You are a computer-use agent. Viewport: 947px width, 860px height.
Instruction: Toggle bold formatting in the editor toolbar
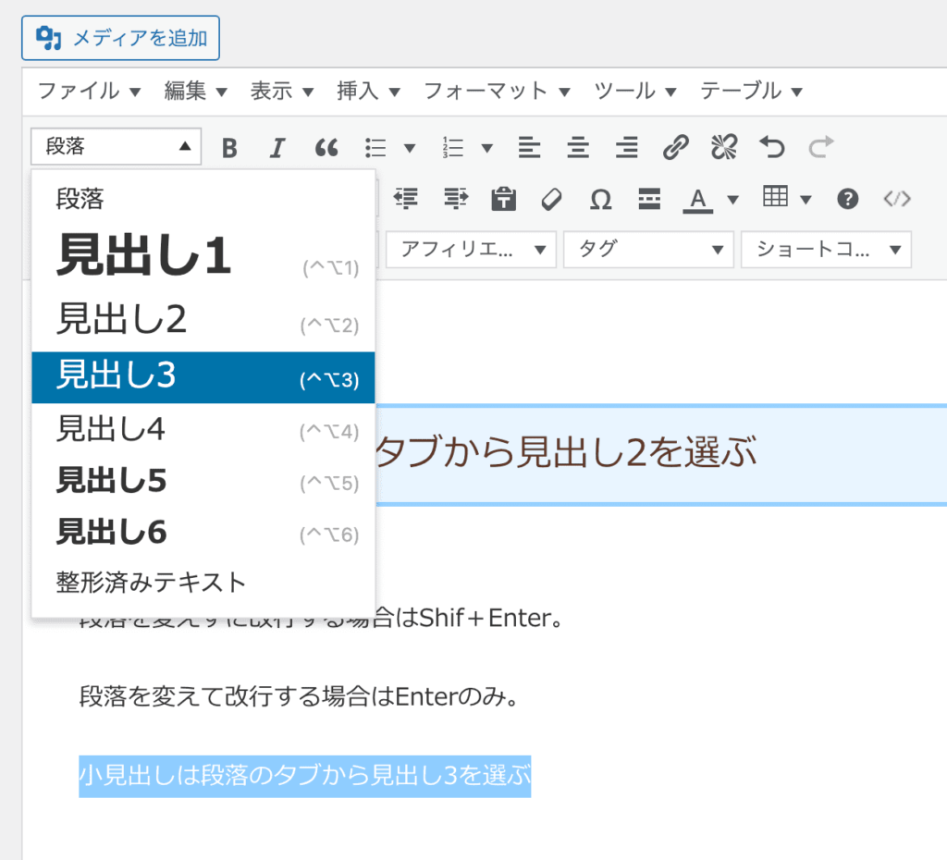point(229,147)
